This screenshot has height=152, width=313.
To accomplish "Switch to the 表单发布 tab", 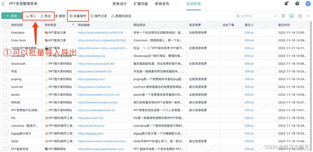I will (x=162, y=4).
